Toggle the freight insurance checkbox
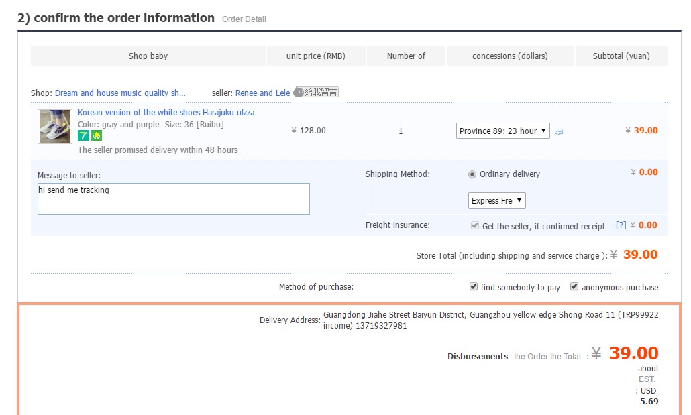Viewport: 691px width, 415px height. (475, 226)
